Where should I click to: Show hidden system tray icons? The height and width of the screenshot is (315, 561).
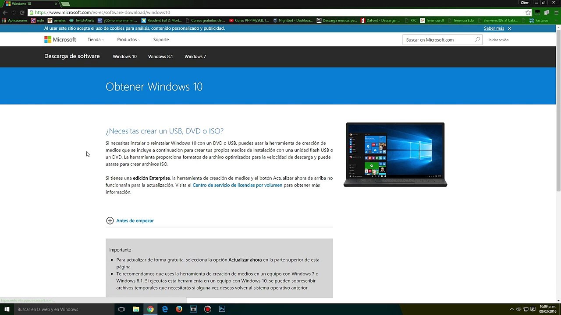click(511, 309)
